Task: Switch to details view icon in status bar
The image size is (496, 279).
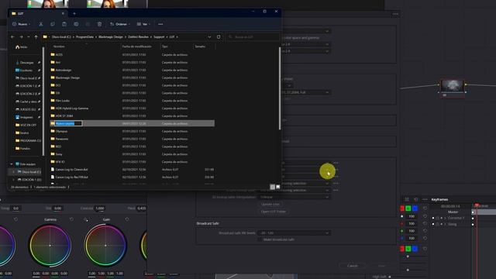Action: (x=272, y=187)
